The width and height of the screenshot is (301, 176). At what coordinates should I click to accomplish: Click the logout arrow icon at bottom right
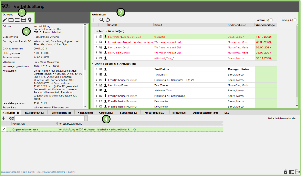coord(297,172)
